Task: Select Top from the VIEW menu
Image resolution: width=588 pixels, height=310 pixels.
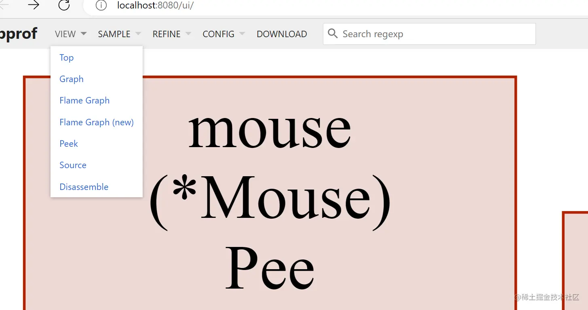Action: 66,57
